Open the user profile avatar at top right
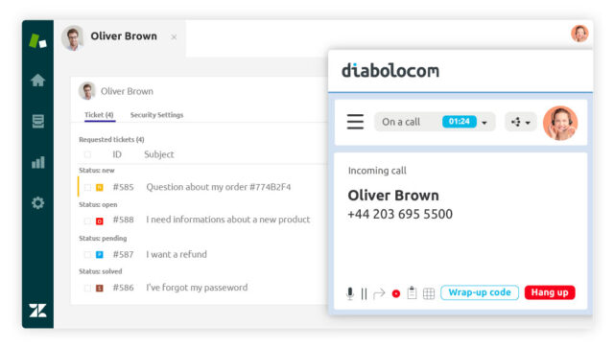 [579, 34]
